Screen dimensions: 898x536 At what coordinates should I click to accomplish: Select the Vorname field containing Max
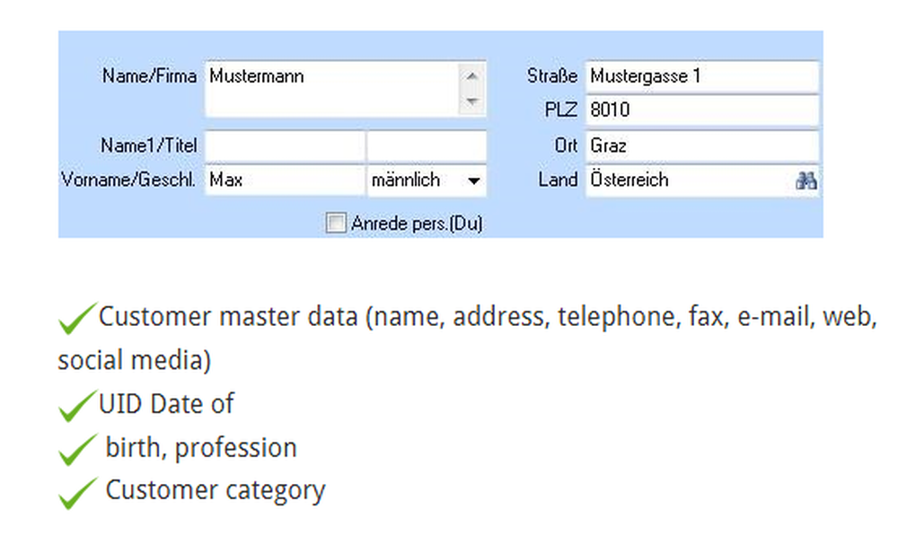285,180
